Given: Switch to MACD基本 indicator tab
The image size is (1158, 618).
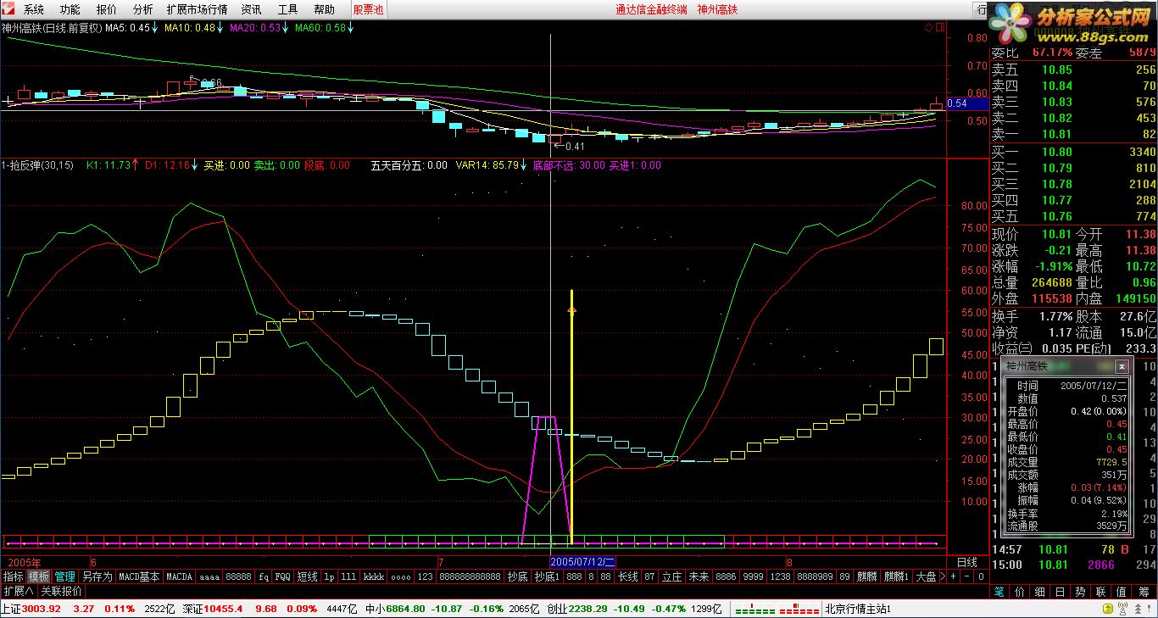Looking at the screenshot, I should [139, 576].
